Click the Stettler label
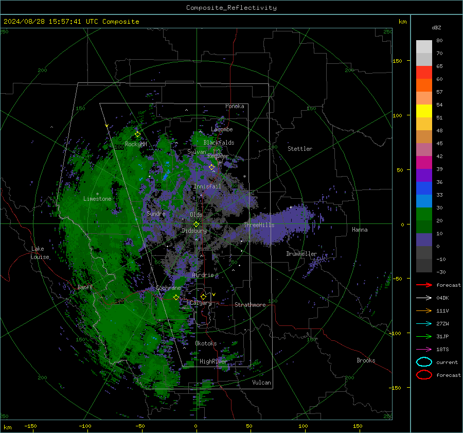The height and width of the screenshot is (433, 463). coord(300,149)
